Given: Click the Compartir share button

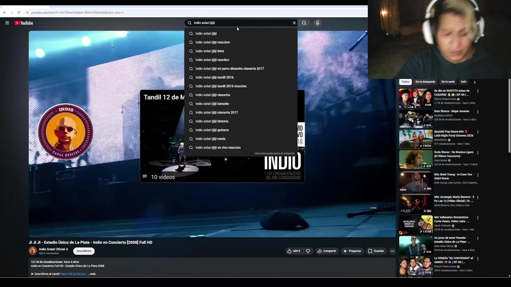Looking at the screenshot, I should coord(327,251).
